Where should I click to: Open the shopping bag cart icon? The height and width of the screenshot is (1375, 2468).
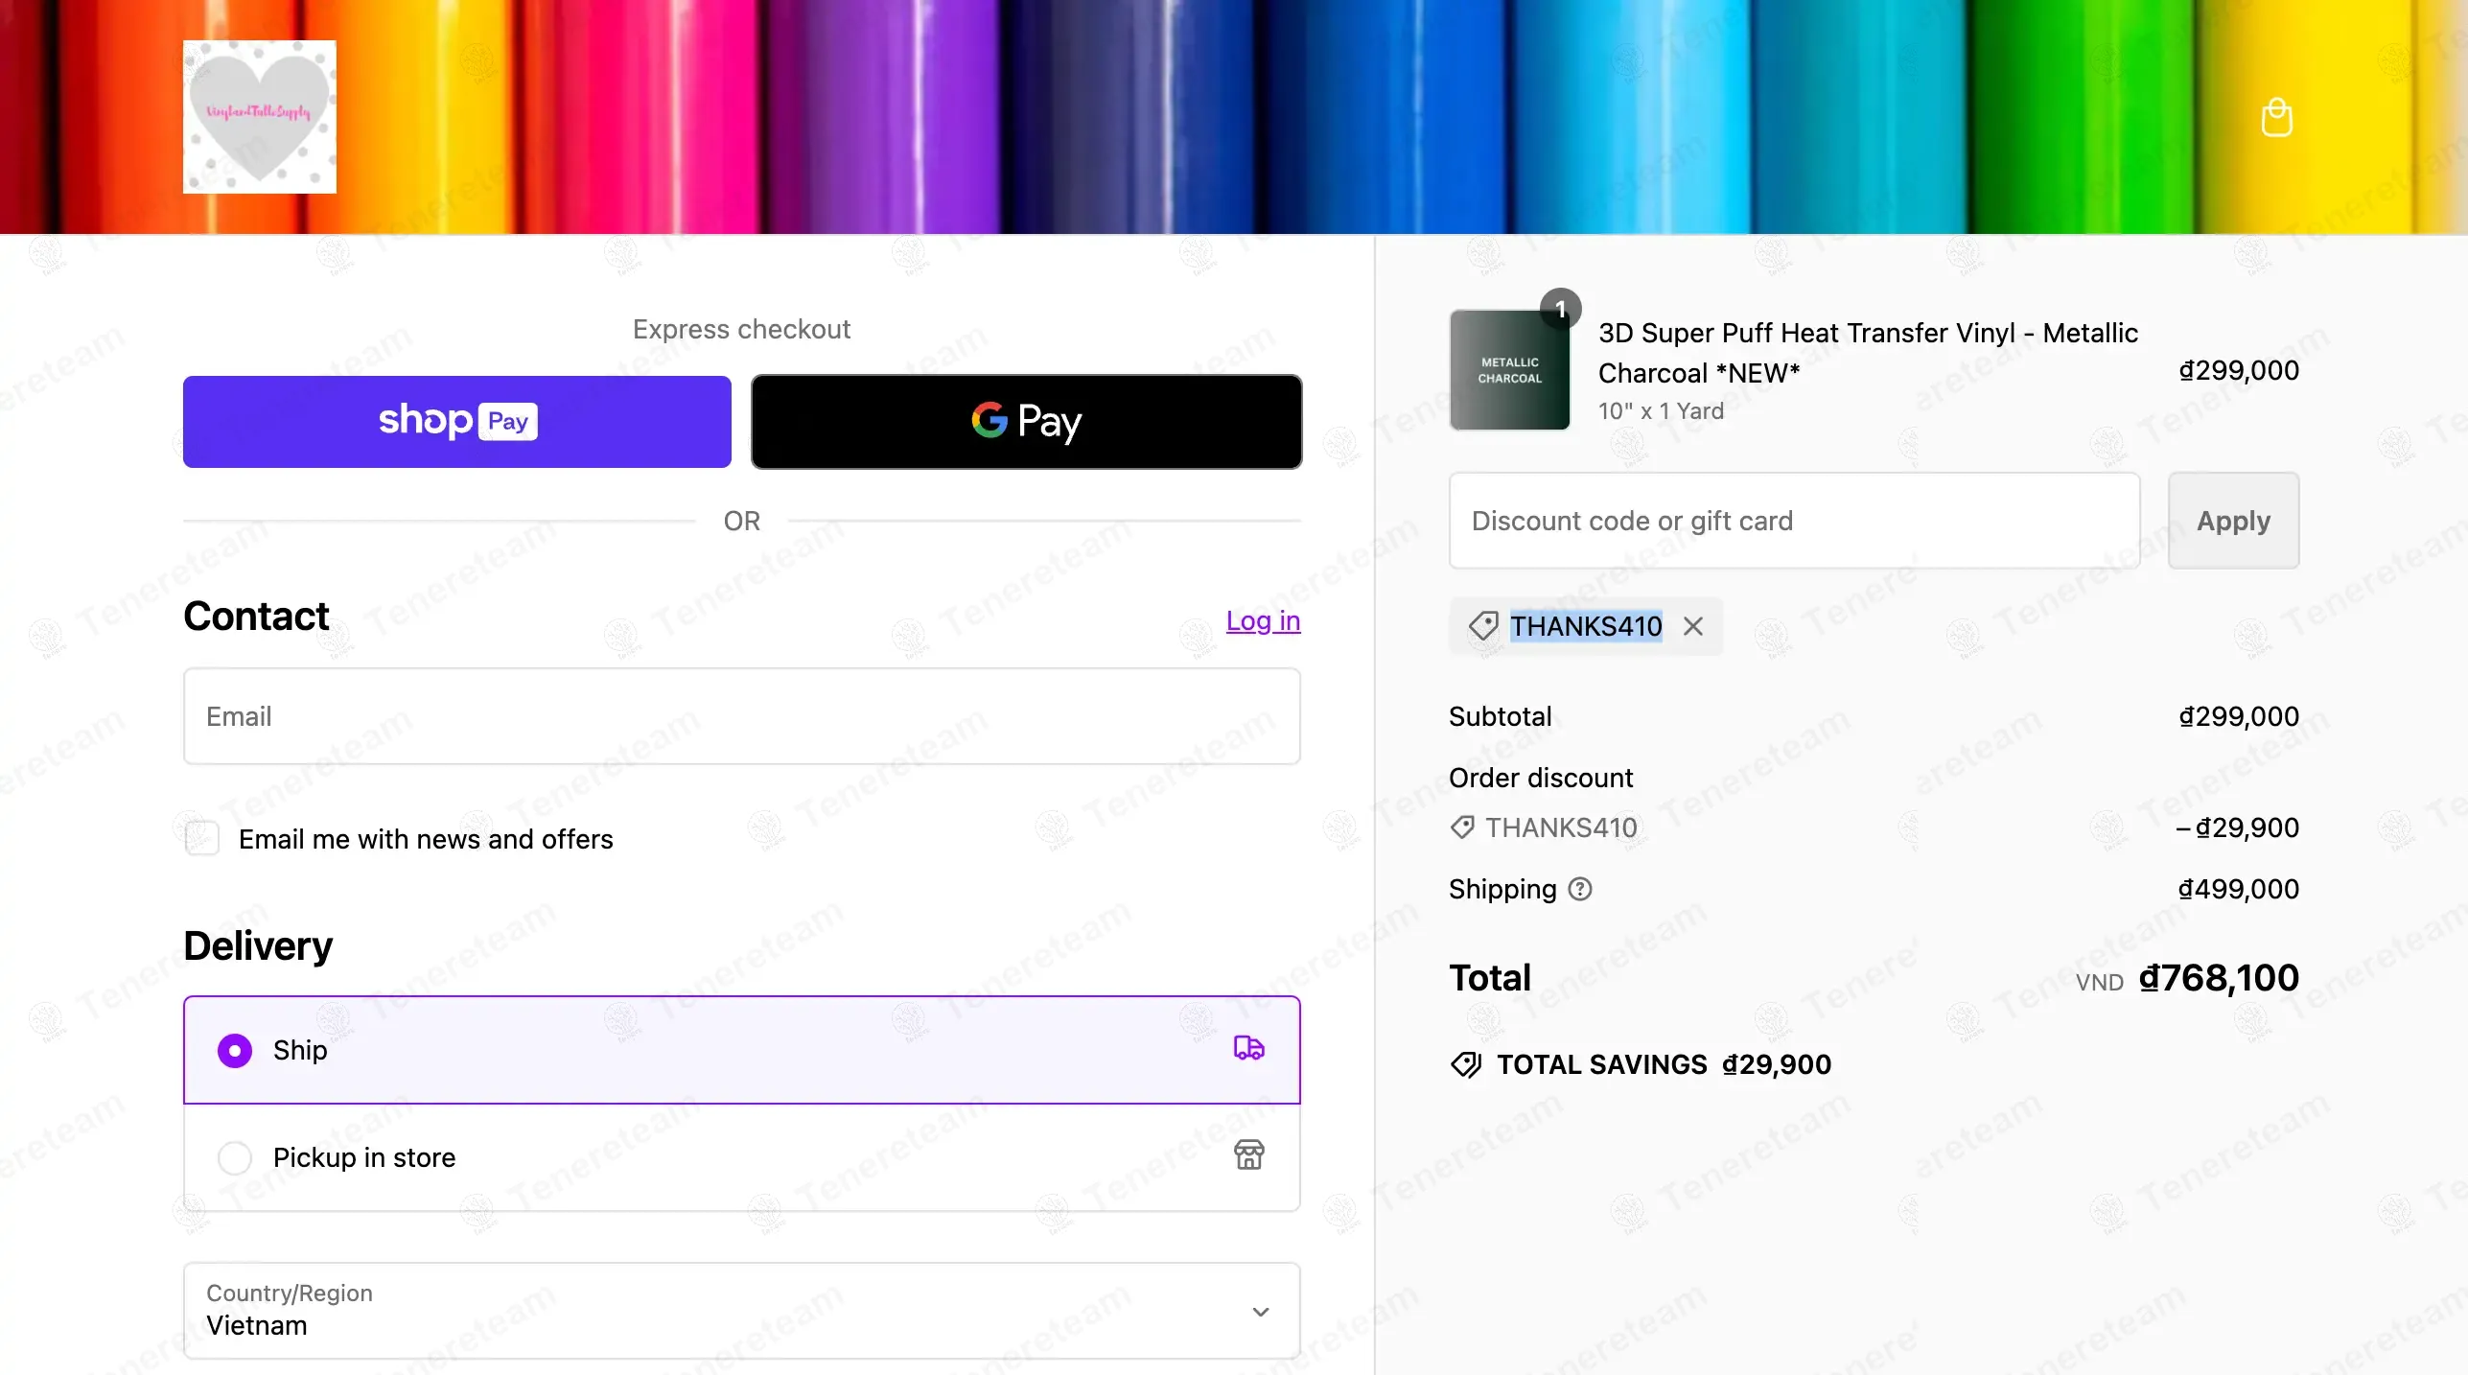click(x=2276, y=118)
